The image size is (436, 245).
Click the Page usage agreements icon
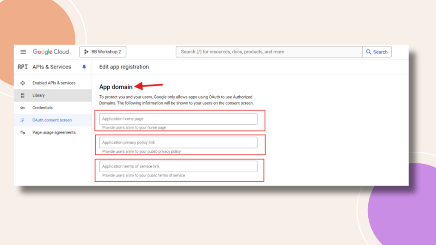[x=23, y=133]
